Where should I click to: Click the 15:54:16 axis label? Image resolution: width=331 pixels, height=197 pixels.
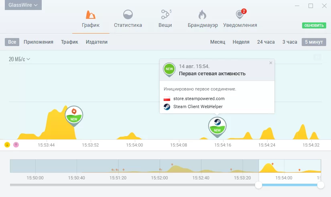(x=223, y=145)
